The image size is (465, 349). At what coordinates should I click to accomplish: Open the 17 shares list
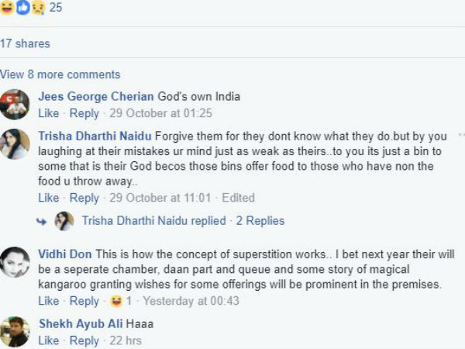tap(26, 43)
